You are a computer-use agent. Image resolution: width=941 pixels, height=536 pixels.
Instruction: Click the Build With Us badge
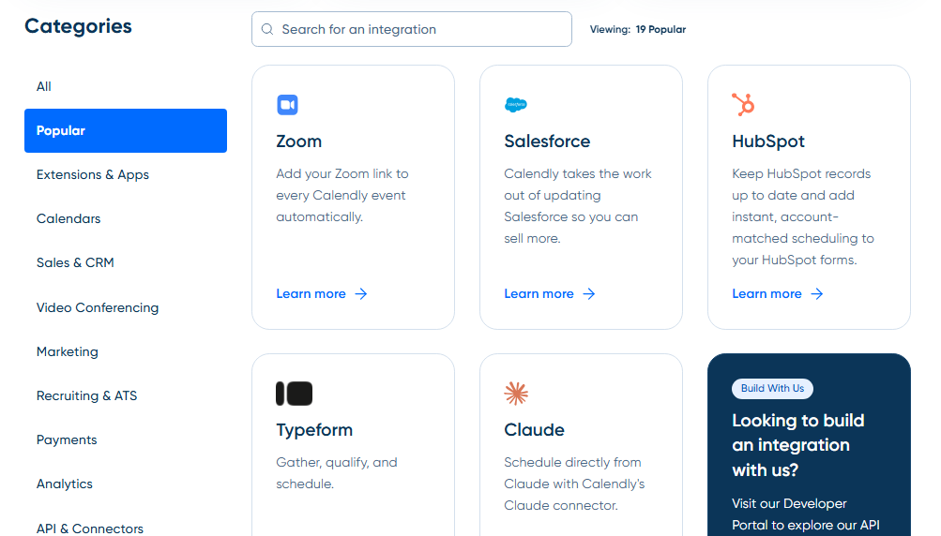(x=772, y=389)
